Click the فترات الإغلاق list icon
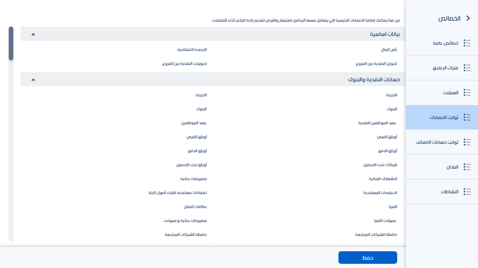 (x=467, y=68)
